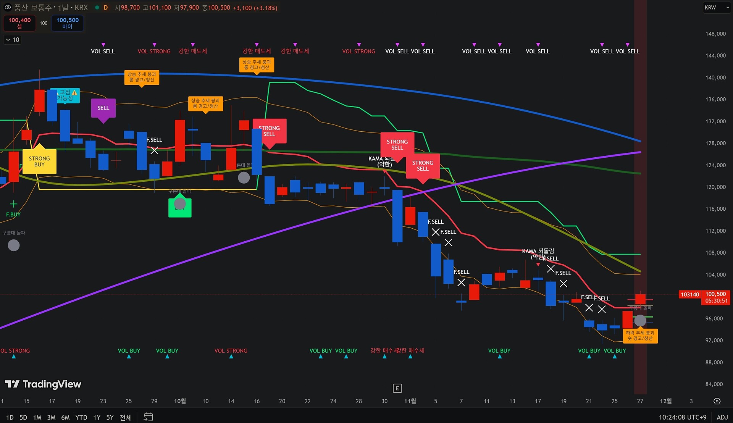The height and width of the screenshot is (423, 733).
Task: Expand the collapsed indicators legend showing 10
Action: 12,40
